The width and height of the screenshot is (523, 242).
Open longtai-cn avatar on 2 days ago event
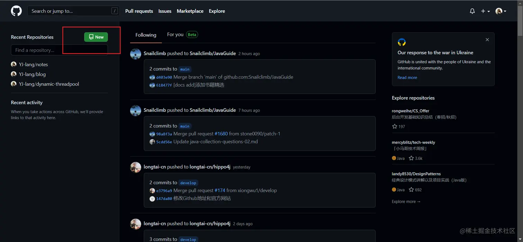tap(136, 224)
